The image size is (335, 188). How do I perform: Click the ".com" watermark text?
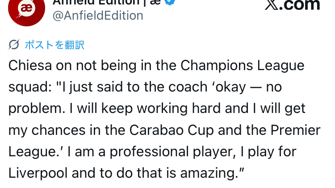301,4
